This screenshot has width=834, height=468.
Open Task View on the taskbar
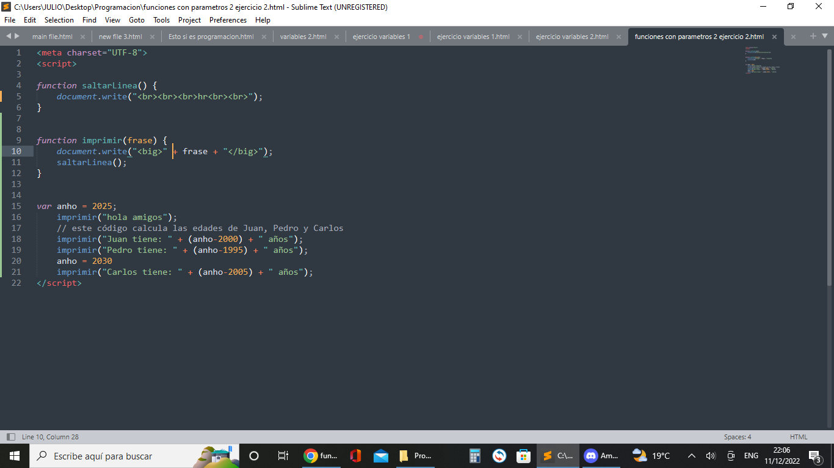click(283, 456)
